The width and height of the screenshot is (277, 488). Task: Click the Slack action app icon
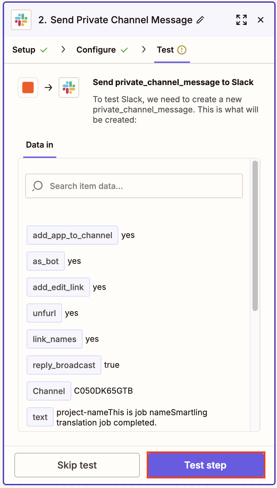coord(69,87)
